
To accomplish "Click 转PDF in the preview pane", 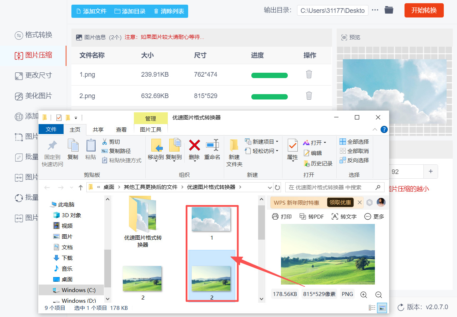I will (x=312, y=216).
